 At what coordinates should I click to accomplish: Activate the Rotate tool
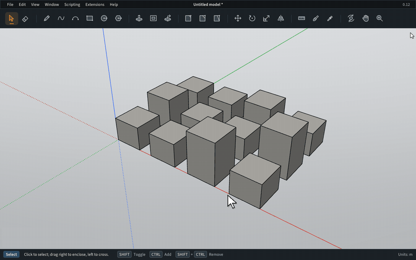(252, 19)
